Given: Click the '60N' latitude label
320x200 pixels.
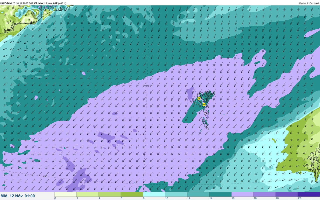Looking at the screenshot, I should [x=44, y=177].
